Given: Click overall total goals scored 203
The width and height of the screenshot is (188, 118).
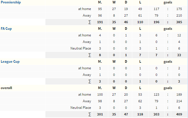Looking at the screenshot, I should coord(156,114).
